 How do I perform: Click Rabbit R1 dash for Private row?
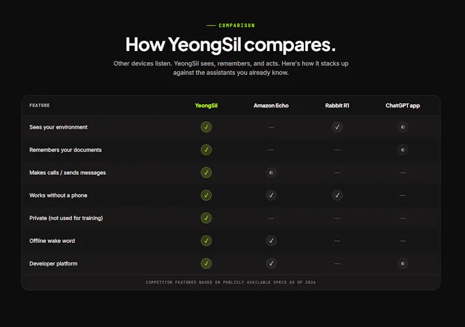(337, 218)
